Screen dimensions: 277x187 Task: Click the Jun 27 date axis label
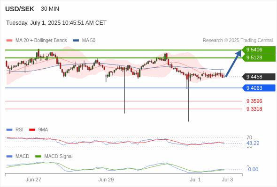33,180
